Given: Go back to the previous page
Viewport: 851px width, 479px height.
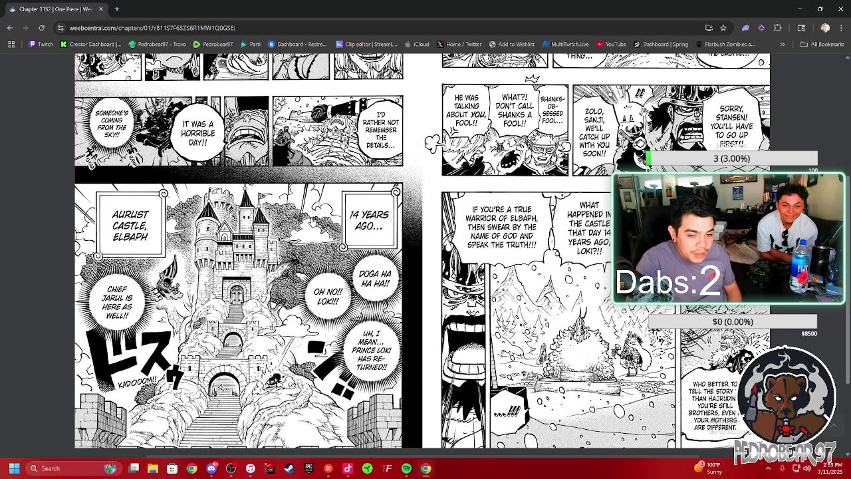Looking at the screenshot, I should pyautogui.click(x=10, y=28).
